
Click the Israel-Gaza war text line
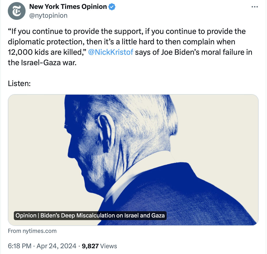click(42, 63)
